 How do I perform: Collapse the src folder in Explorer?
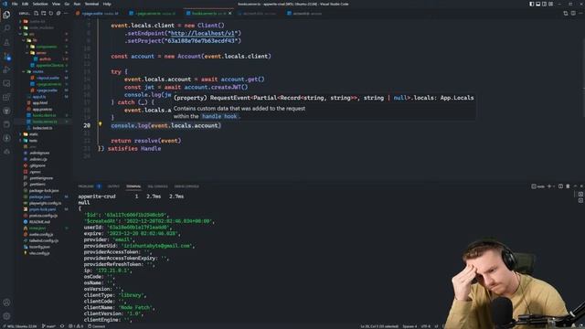32,34
